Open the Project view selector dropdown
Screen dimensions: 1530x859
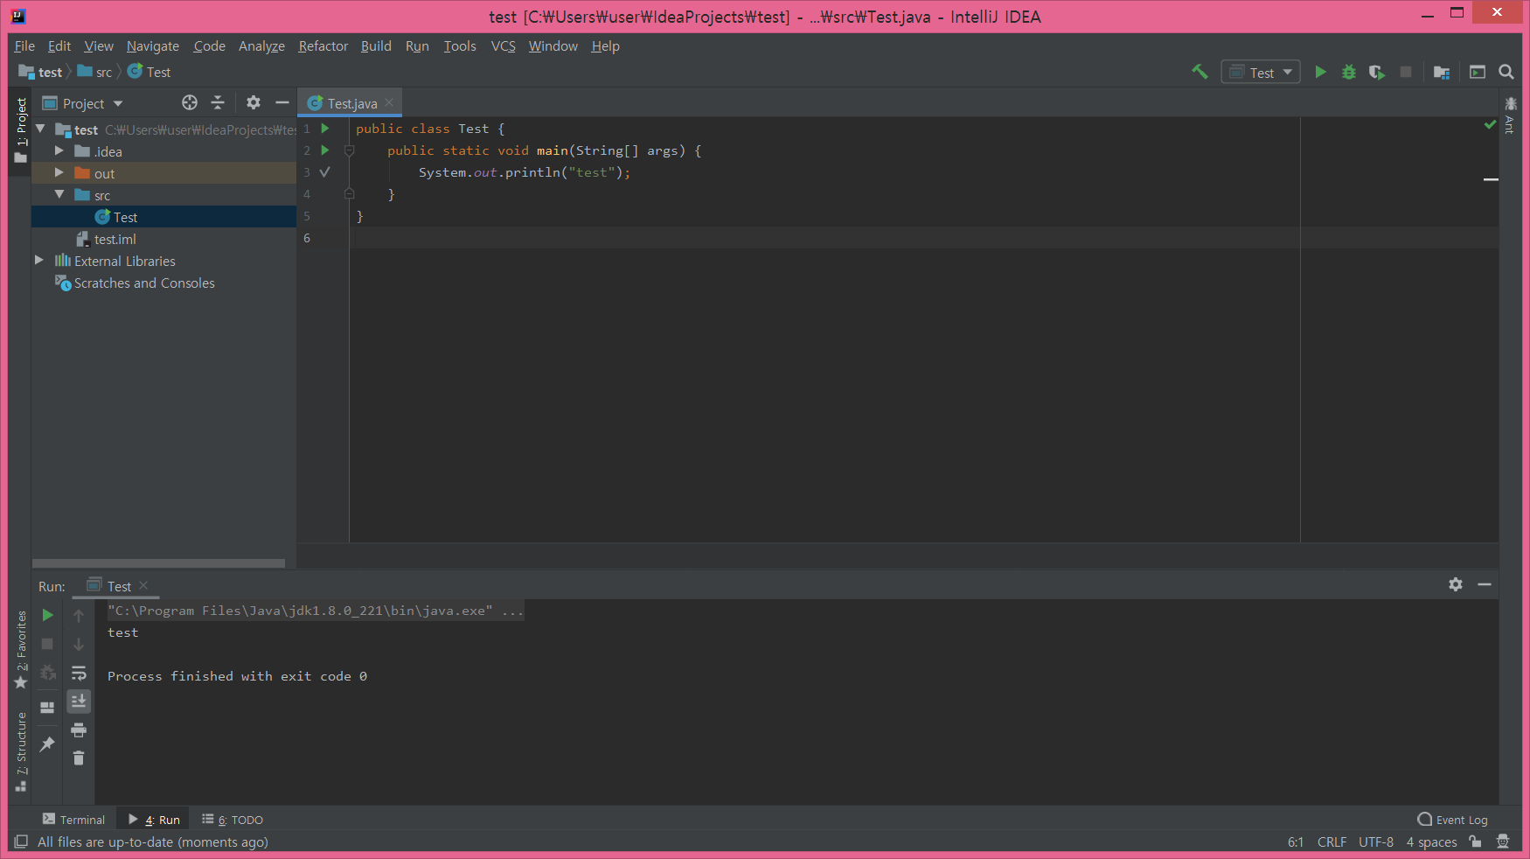click(83, 103)
